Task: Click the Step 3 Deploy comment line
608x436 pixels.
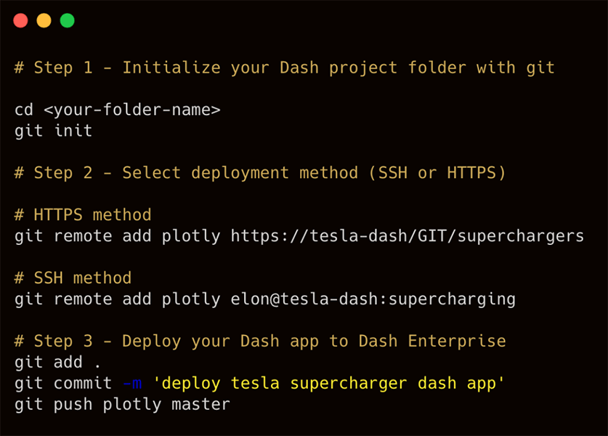Action: 260,342
